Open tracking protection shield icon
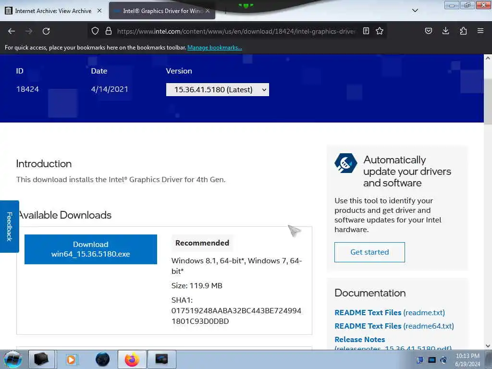Image resolution: width=492 pixels, height=369 pixels. [x=95, y=31]
